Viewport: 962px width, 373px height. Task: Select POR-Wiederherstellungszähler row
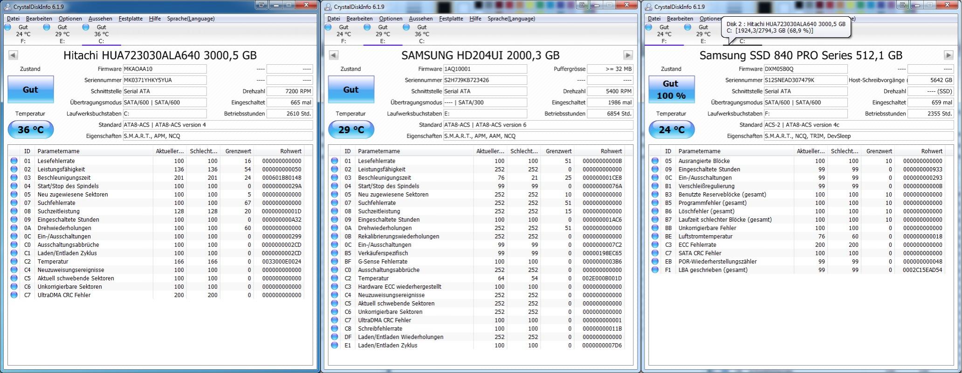[798, 261]
